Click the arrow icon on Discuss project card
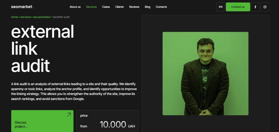 pos(69,115)
